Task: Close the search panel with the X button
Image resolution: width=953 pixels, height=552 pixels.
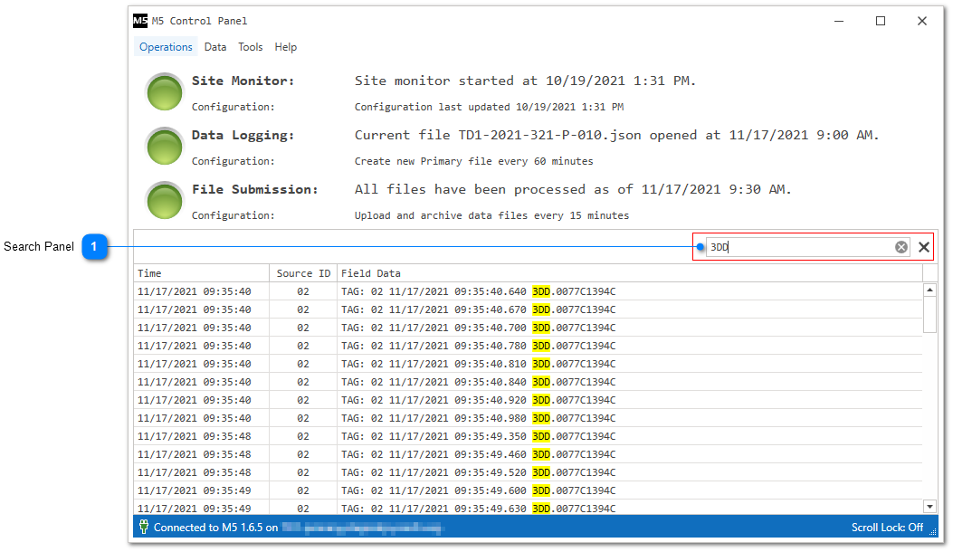Action: click(x=924, y=247)
